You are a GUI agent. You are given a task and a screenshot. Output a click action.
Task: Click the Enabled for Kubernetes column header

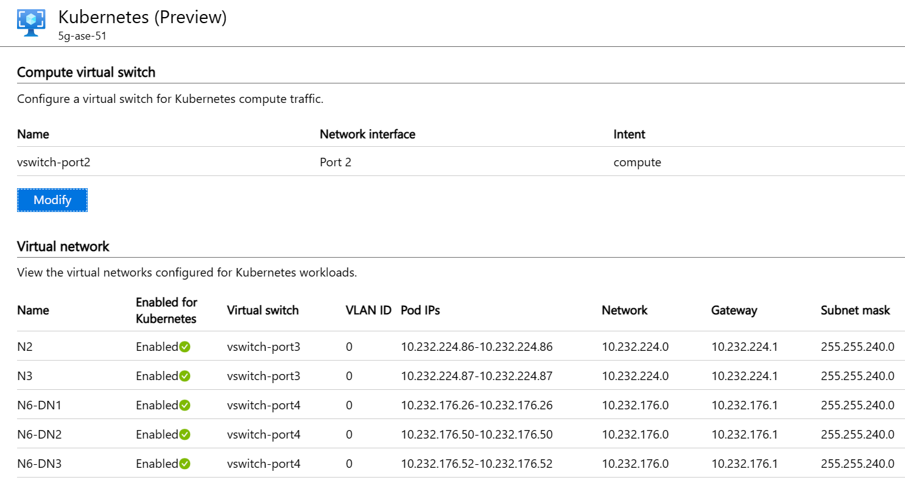[166, 310]
